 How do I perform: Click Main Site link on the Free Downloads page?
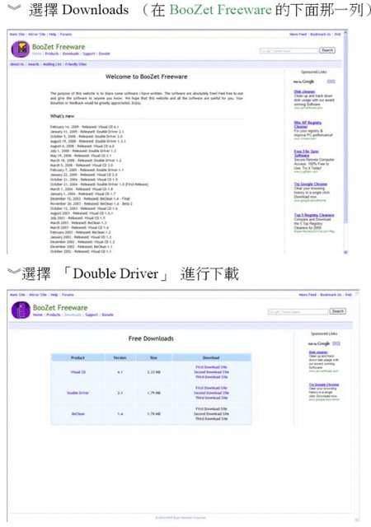[17, 295]
